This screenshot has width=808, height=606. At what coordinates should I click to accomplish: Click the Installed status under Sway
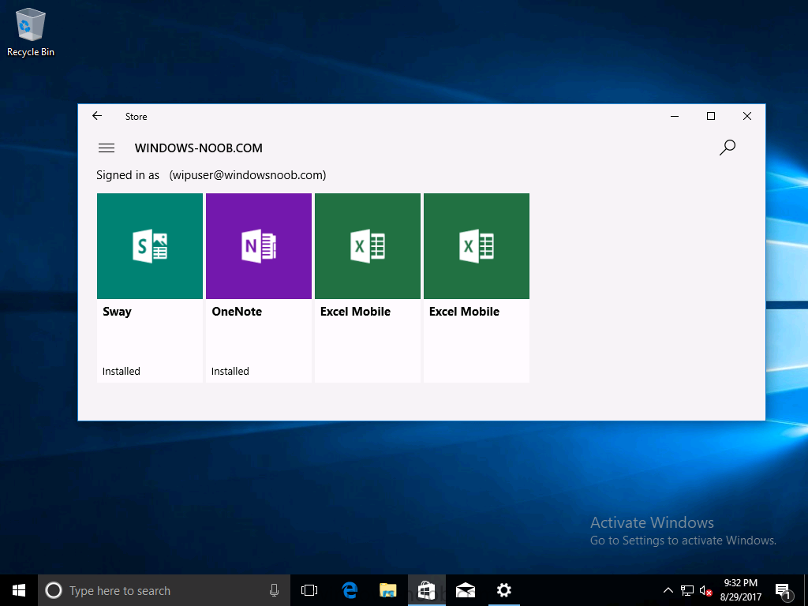click(x=121, y=371)
